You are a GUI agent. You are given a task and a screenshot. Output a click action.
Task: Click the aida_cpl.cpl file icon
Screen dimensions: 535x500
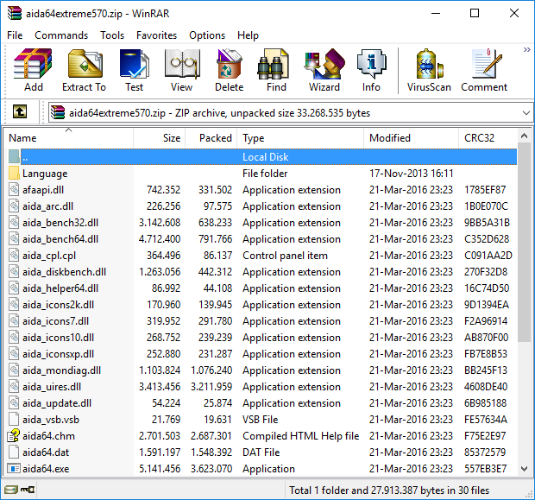pos(14,255)
